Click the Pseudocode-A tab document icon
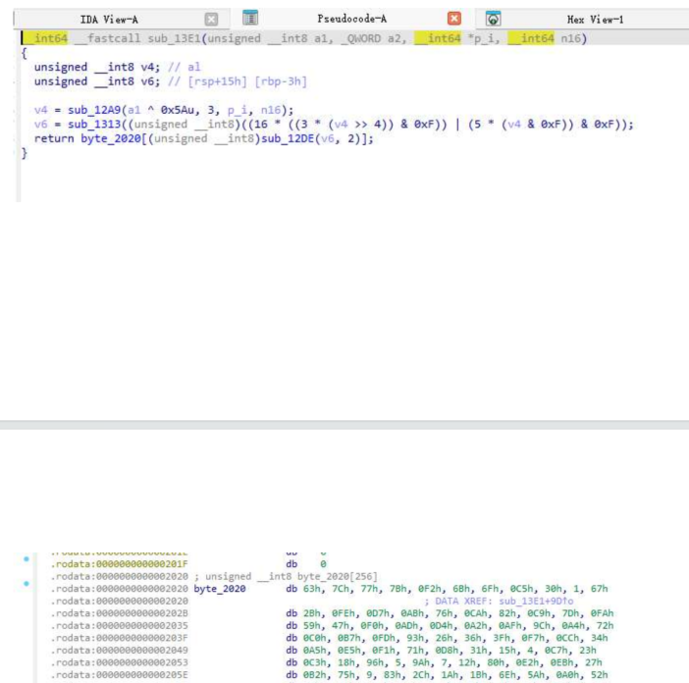 [250, 19]
